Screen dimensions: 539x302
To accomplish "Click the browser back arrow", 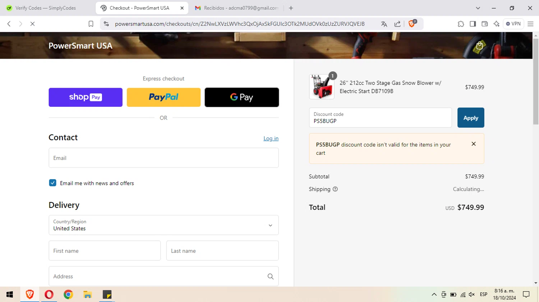I will [9, 24].
